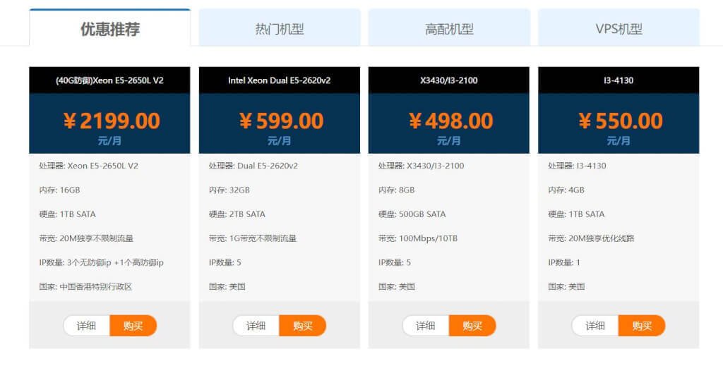Select the VPS机型 tab

coord(619,27)
